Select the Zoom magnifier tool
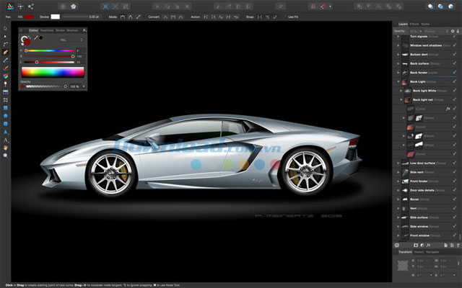Image resolution: width=462 pixels, height=288 pixels. (x=5, y=156)
